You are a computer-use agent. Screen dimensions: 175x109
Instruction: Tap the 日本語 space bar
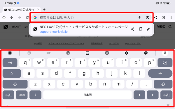[87, 95]
